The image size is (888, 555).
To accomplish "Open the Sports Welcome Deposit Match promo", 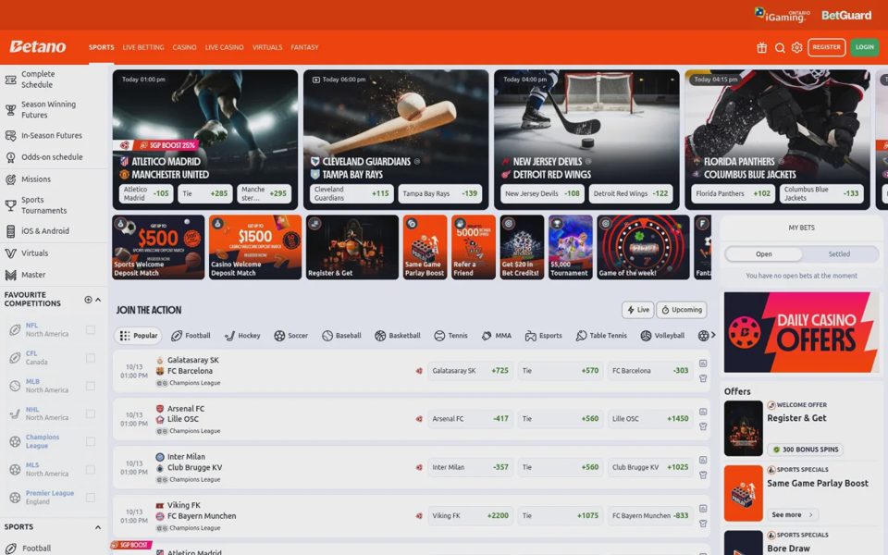I will click(158, 247).
